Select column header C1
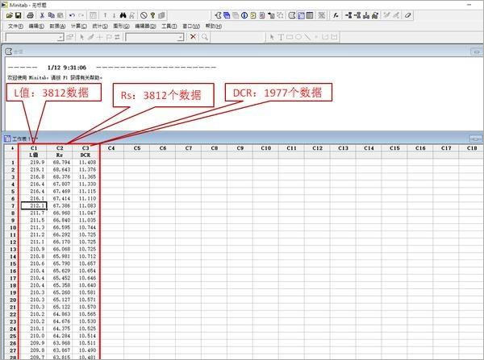The width and height of the screenshot is (484, 360). pos(34,148)
